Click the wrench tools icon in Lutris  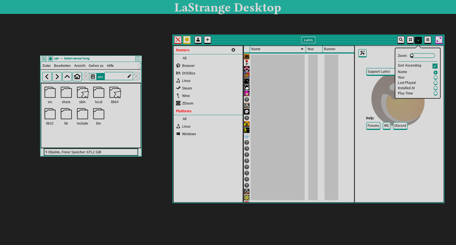363,53
